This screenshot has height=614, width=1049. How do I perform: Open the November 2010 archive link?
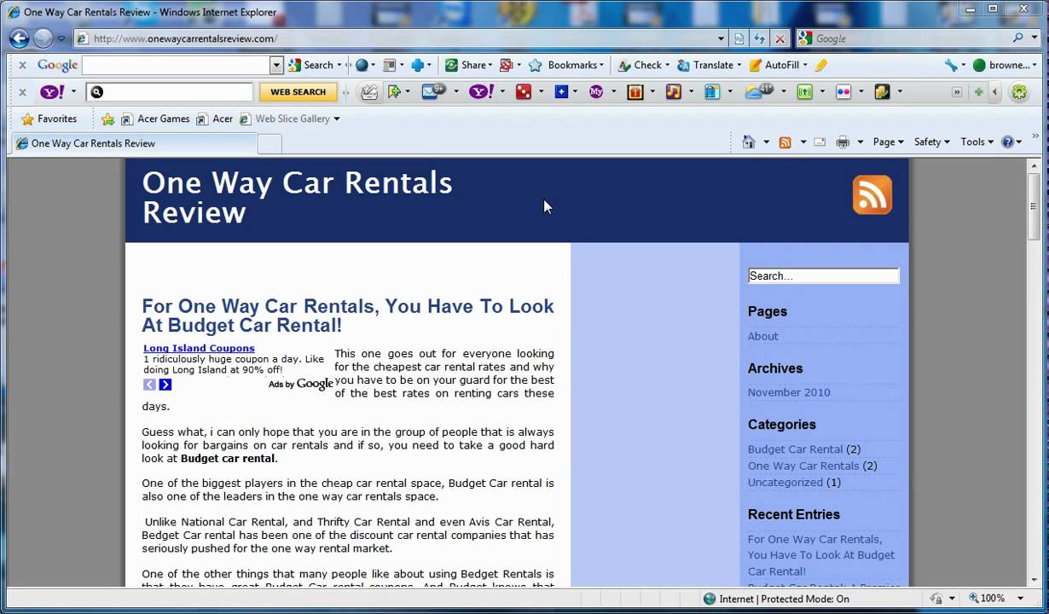coord(789,392)
